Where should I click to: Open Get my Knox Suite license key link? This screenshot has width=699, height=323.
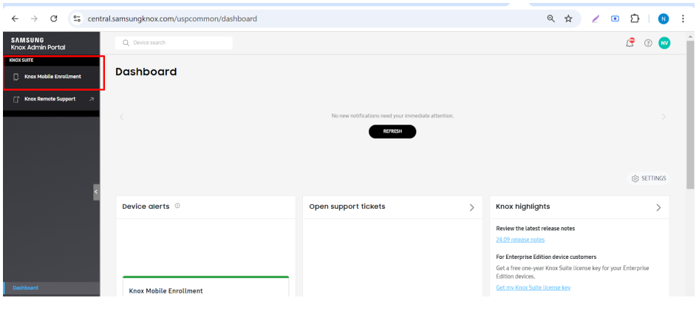tap(533, 288)
